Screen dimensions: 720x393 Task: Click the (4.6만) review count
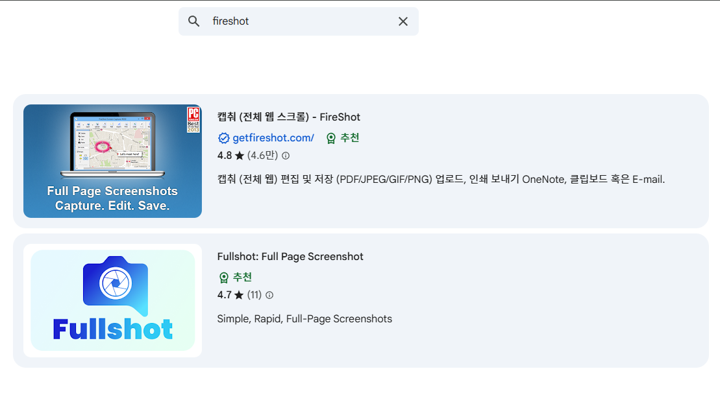click(x=262, y=156)
